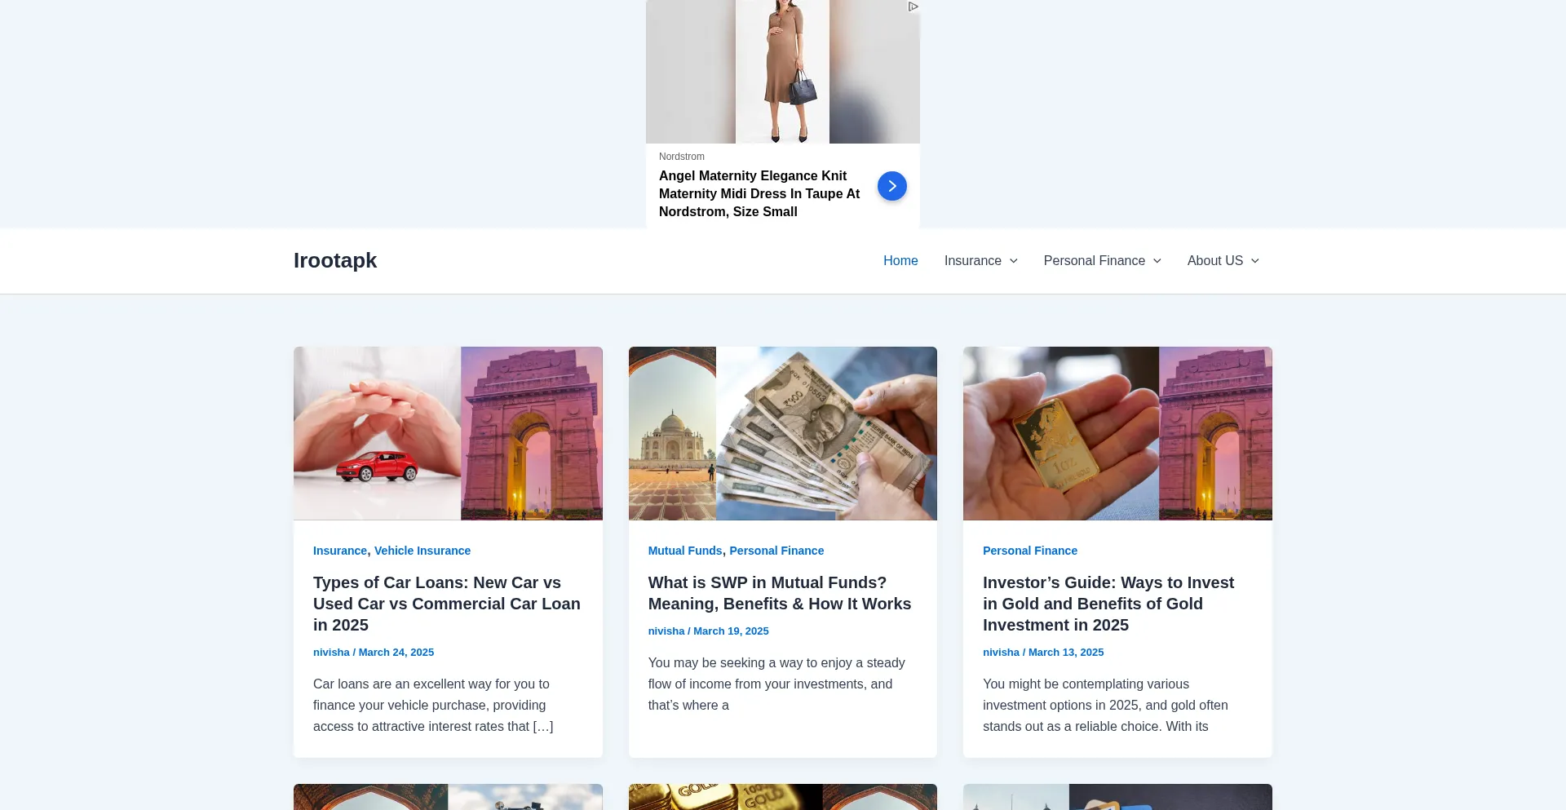Open the What is SWP in Mutual Funds article
Image resolution: width=1566 pixels, height=810 pixels.
[780, 593]
